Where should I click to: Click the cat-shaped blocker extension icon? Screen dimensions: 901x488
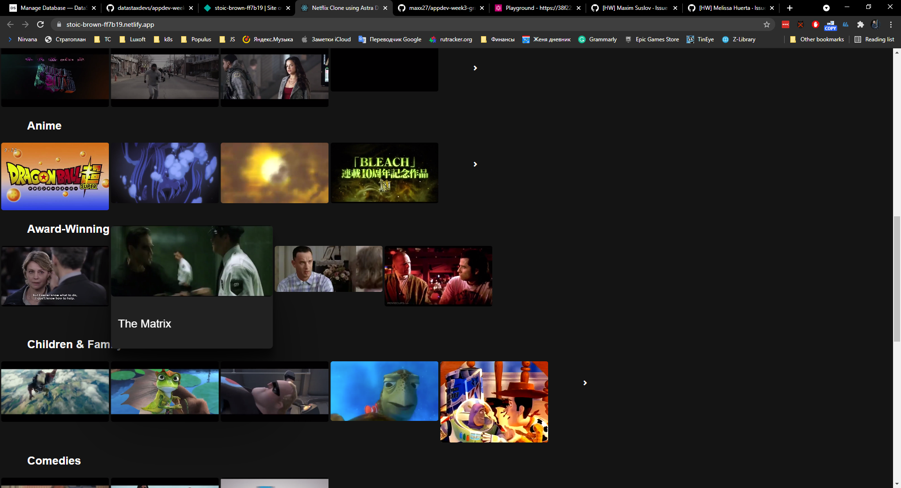coord(801,24)
